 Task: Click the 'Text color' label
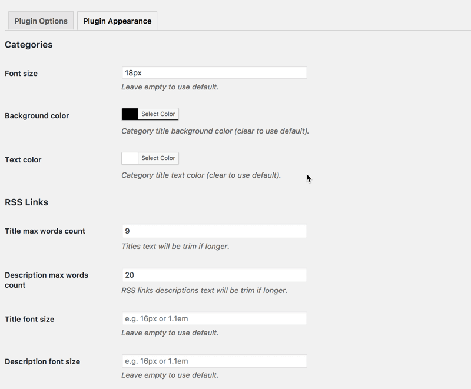pyautogui.click(x=23, y=160)
